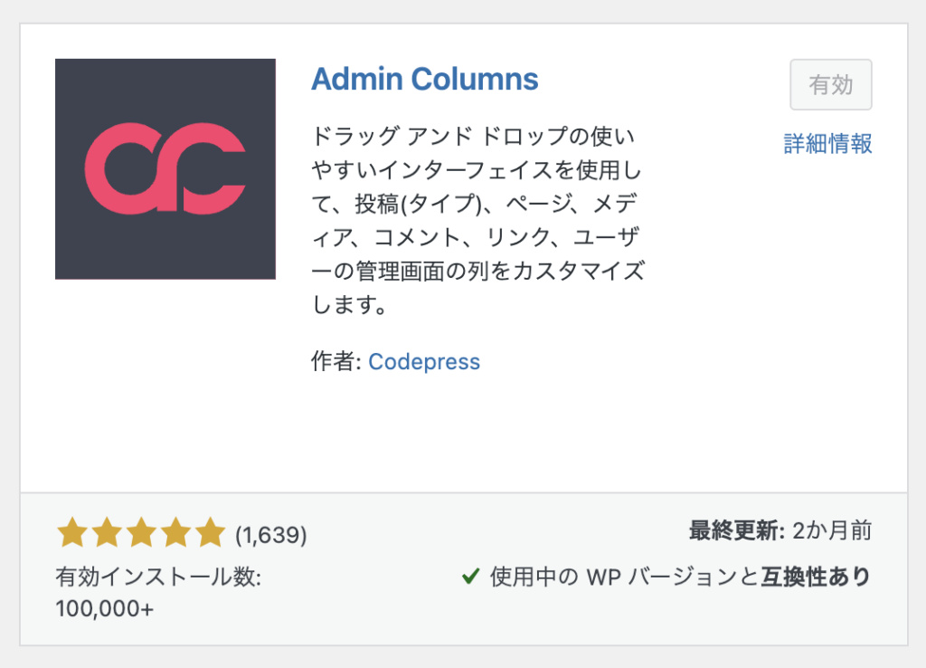This screenshot has width=926, height=668.
Task: Click the Admin Columns plugin logo
Action: coord(165,169)
